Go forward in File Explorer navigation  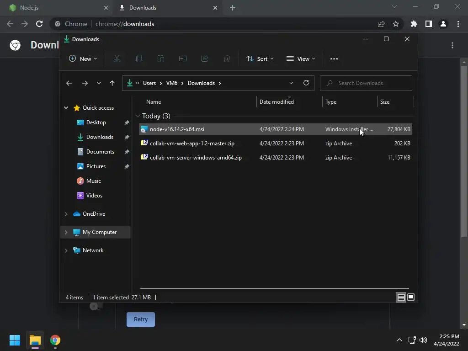85,83
